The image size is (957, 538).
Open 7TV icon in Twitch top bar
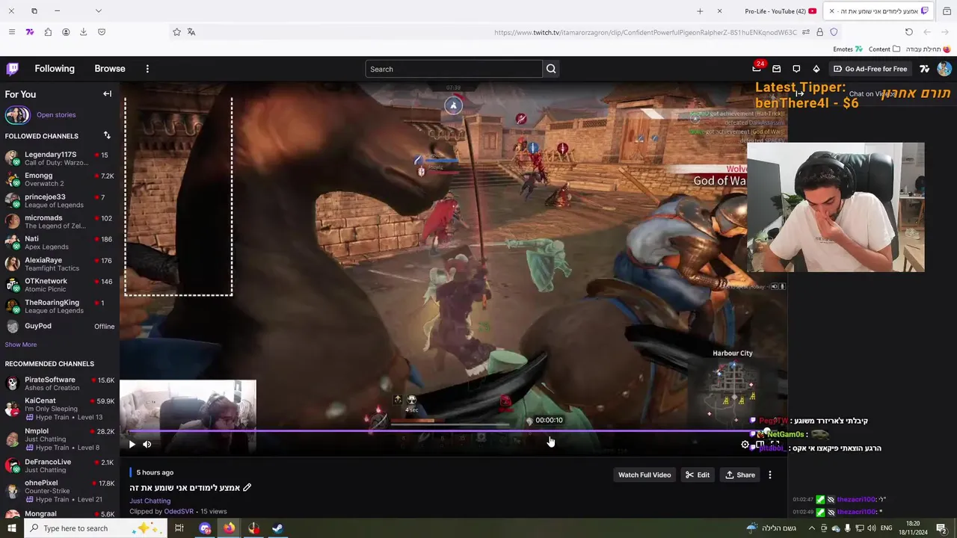(925, 69)
